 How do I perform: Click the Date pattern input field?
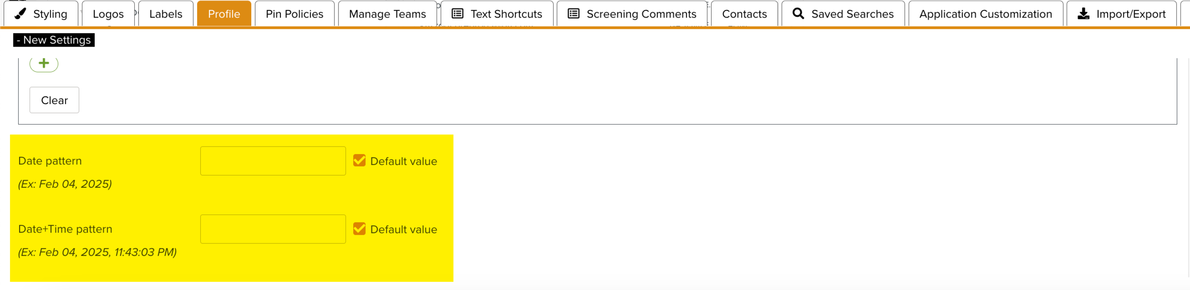(x=273, y=161)
